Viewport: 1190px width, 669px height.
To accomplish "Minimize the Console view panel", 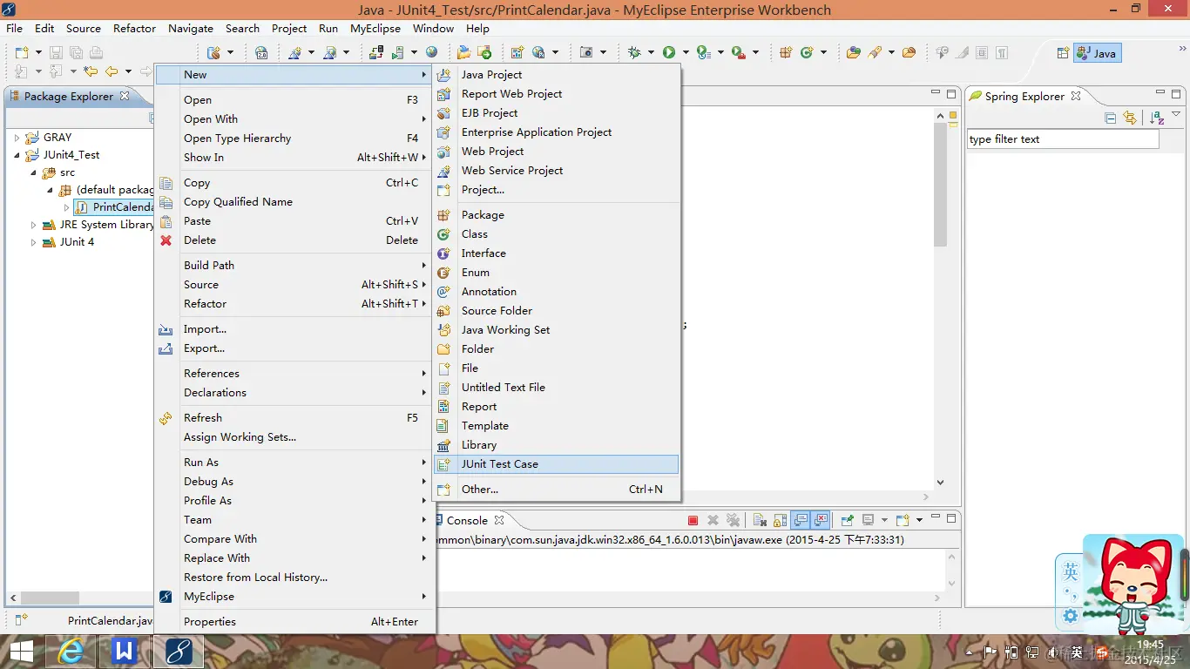I will tap(936, 516).
